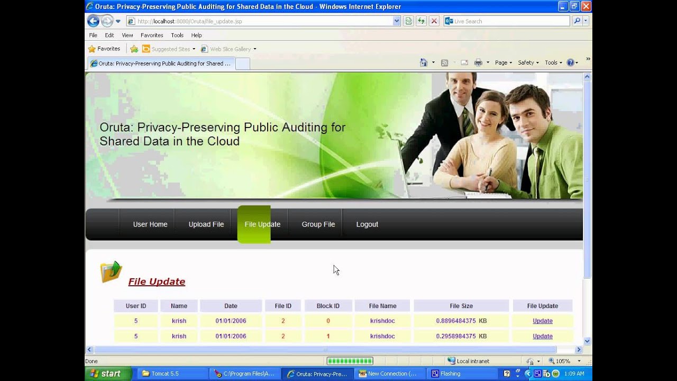The width and height of the screenshot is (677, 381).
Task: Click the browser Back arrow button
Action: click(93, 21)
